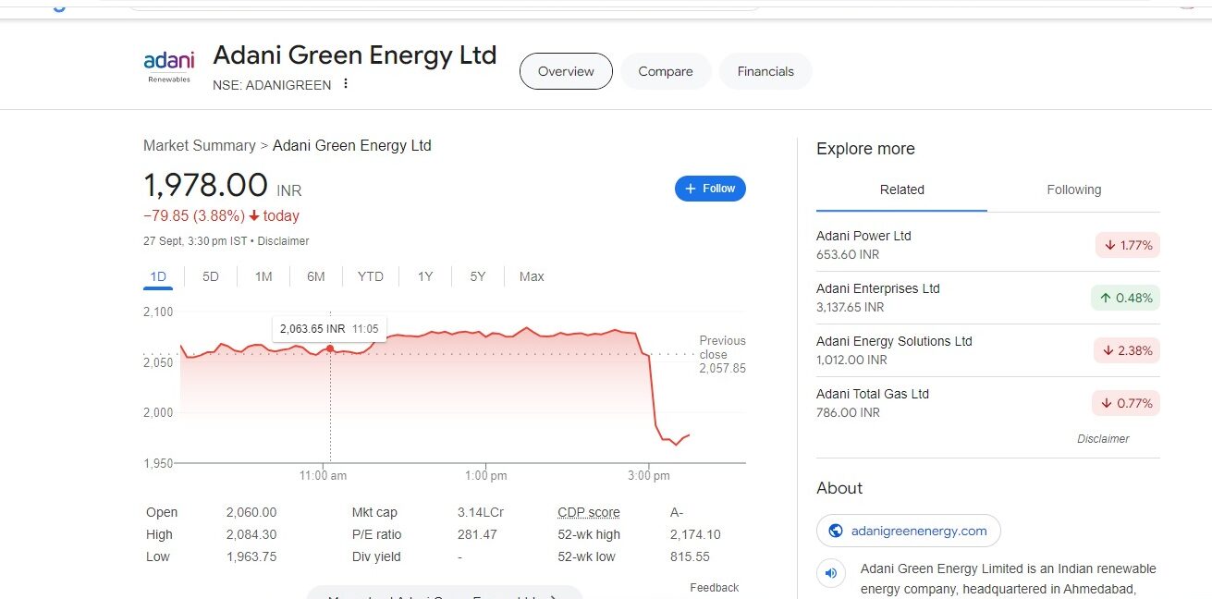Click the -79.85 (3.88%) today change
Viewport: 1212px width, 599px height.
point(221,215)
